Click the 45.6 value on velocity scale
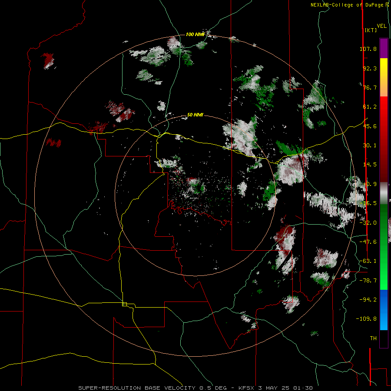The height and width of the screenshot is (391, 391). tap(370, 126)
